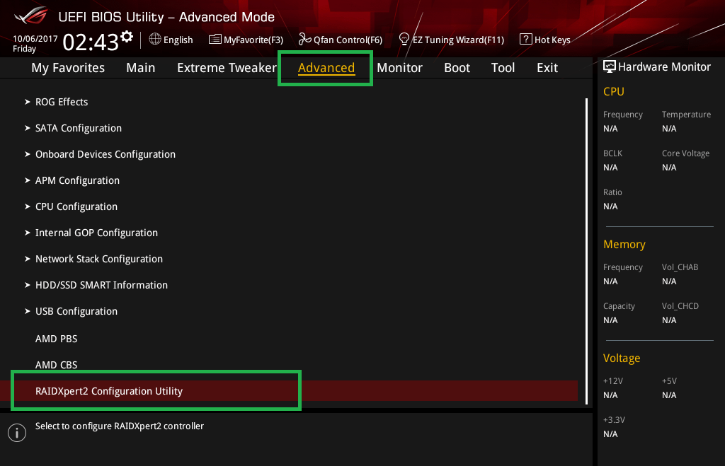This screenshot has width=725, height=466.
Task: Switch to My Favorites tab
Action: (68, 68)
